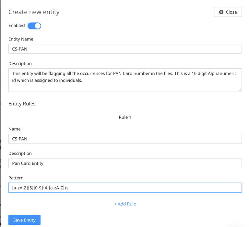The width and height of the screenshot is (249, 227).
Task: Click the Rule 1 Name input field
Action: (x=125, y=139)
